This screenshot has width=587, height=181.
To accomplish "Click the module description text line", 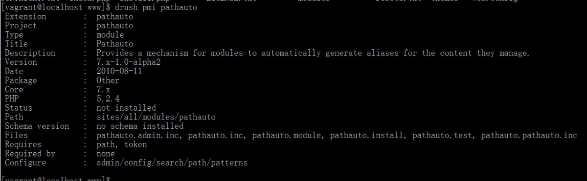I will point(313,53).
